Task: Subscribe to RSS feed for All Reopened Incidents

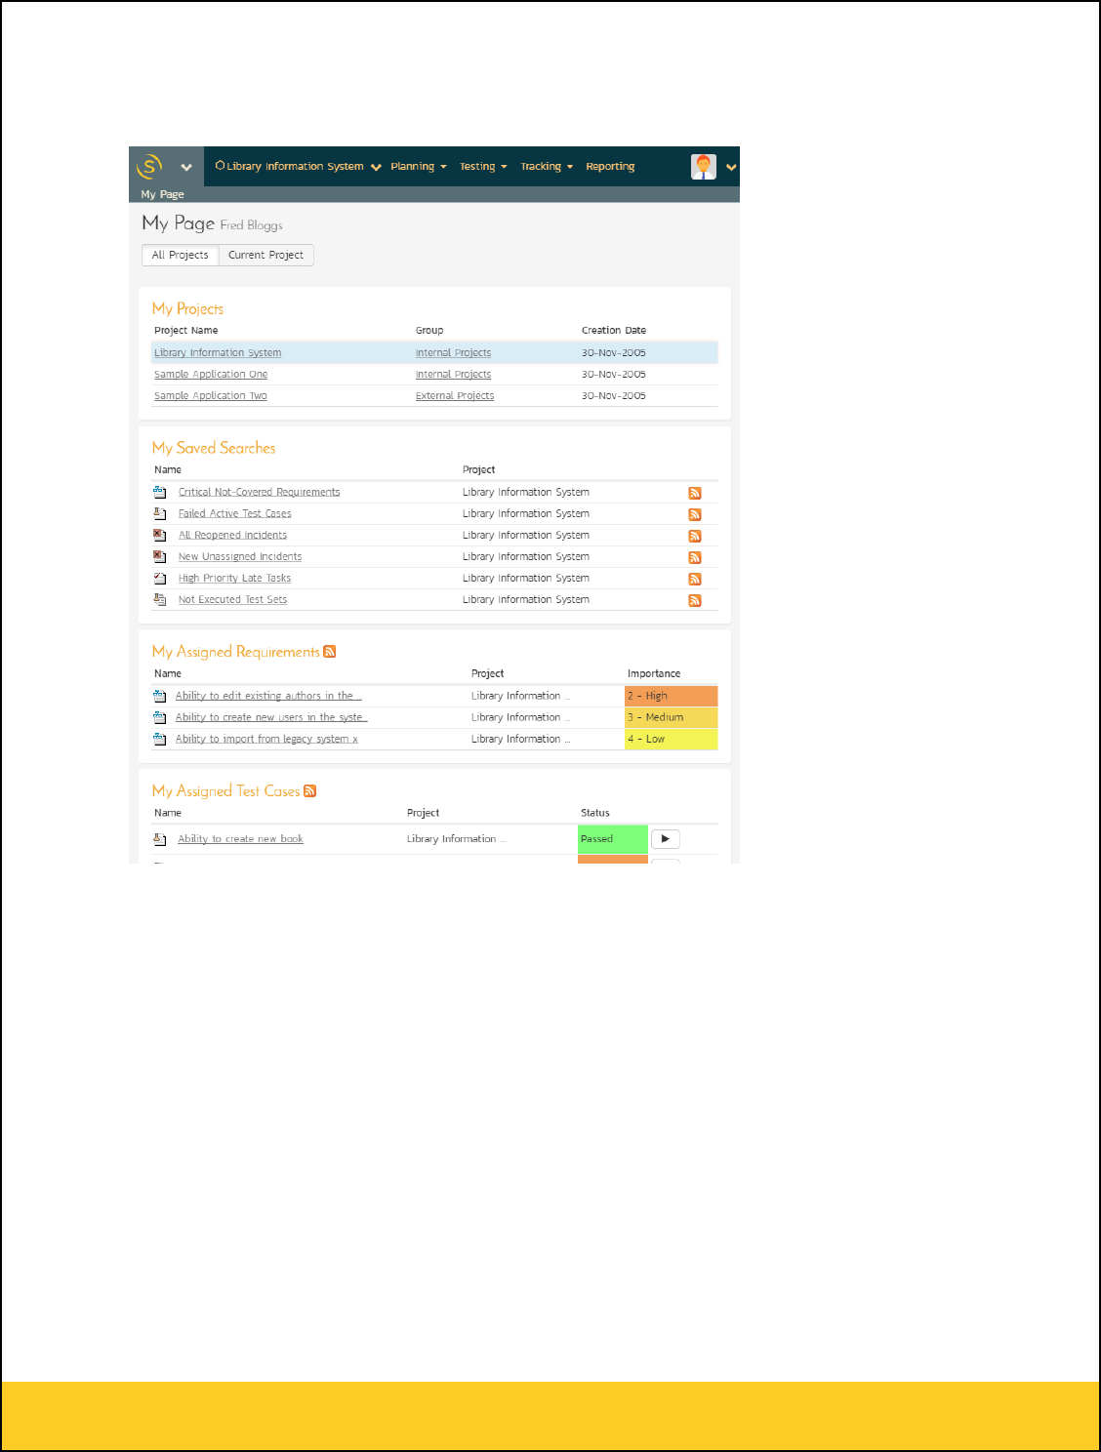Action: (695, 537)
